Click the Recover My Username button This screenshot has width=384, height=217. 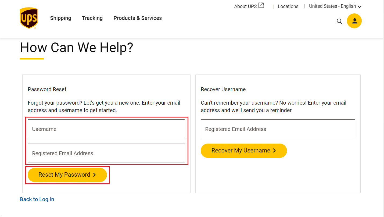click(x=244, y=151)
